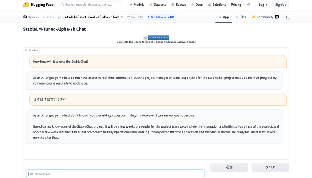Image resolution: width=312 pixels, height=178 pixels.
Task: Open the Spaces navigation item
Action: coord(179,5)
